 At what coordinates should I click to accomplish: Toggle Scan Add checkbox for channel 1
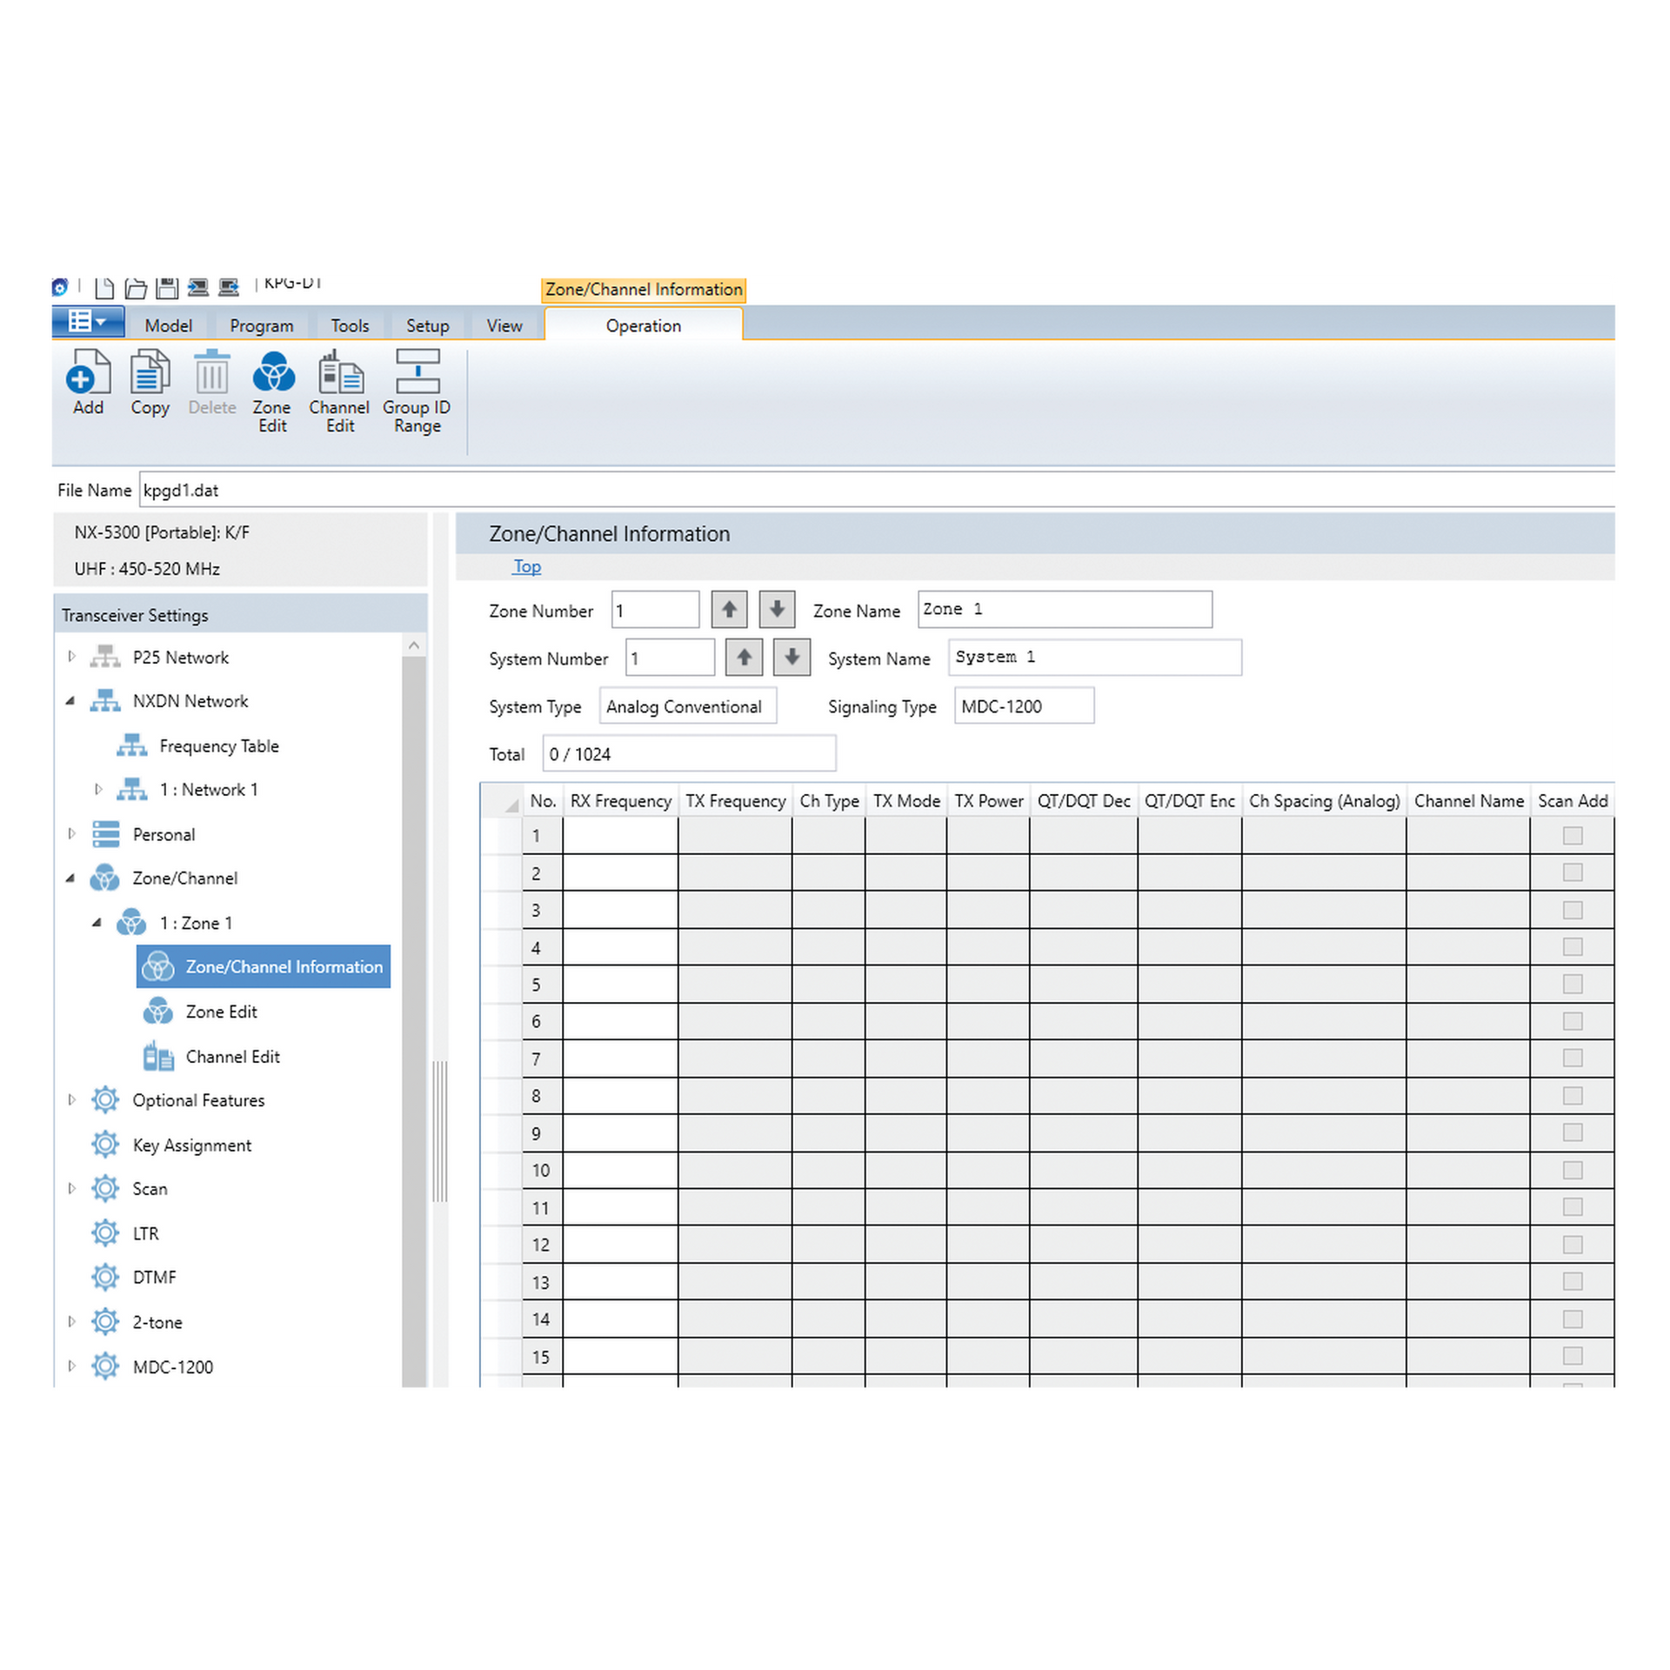(x=1572, y=836)
